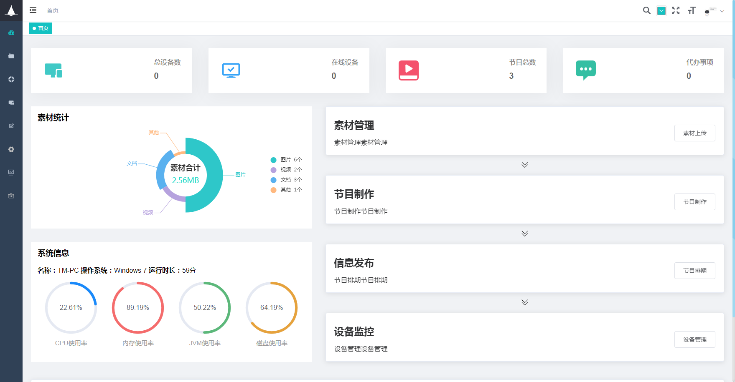
Task: Click the 在线设备 stat label
Action: click(345, 62)
